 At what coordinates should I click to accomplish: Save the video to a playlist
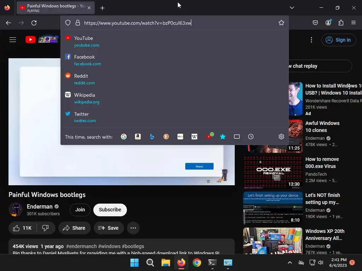[109, 228]
